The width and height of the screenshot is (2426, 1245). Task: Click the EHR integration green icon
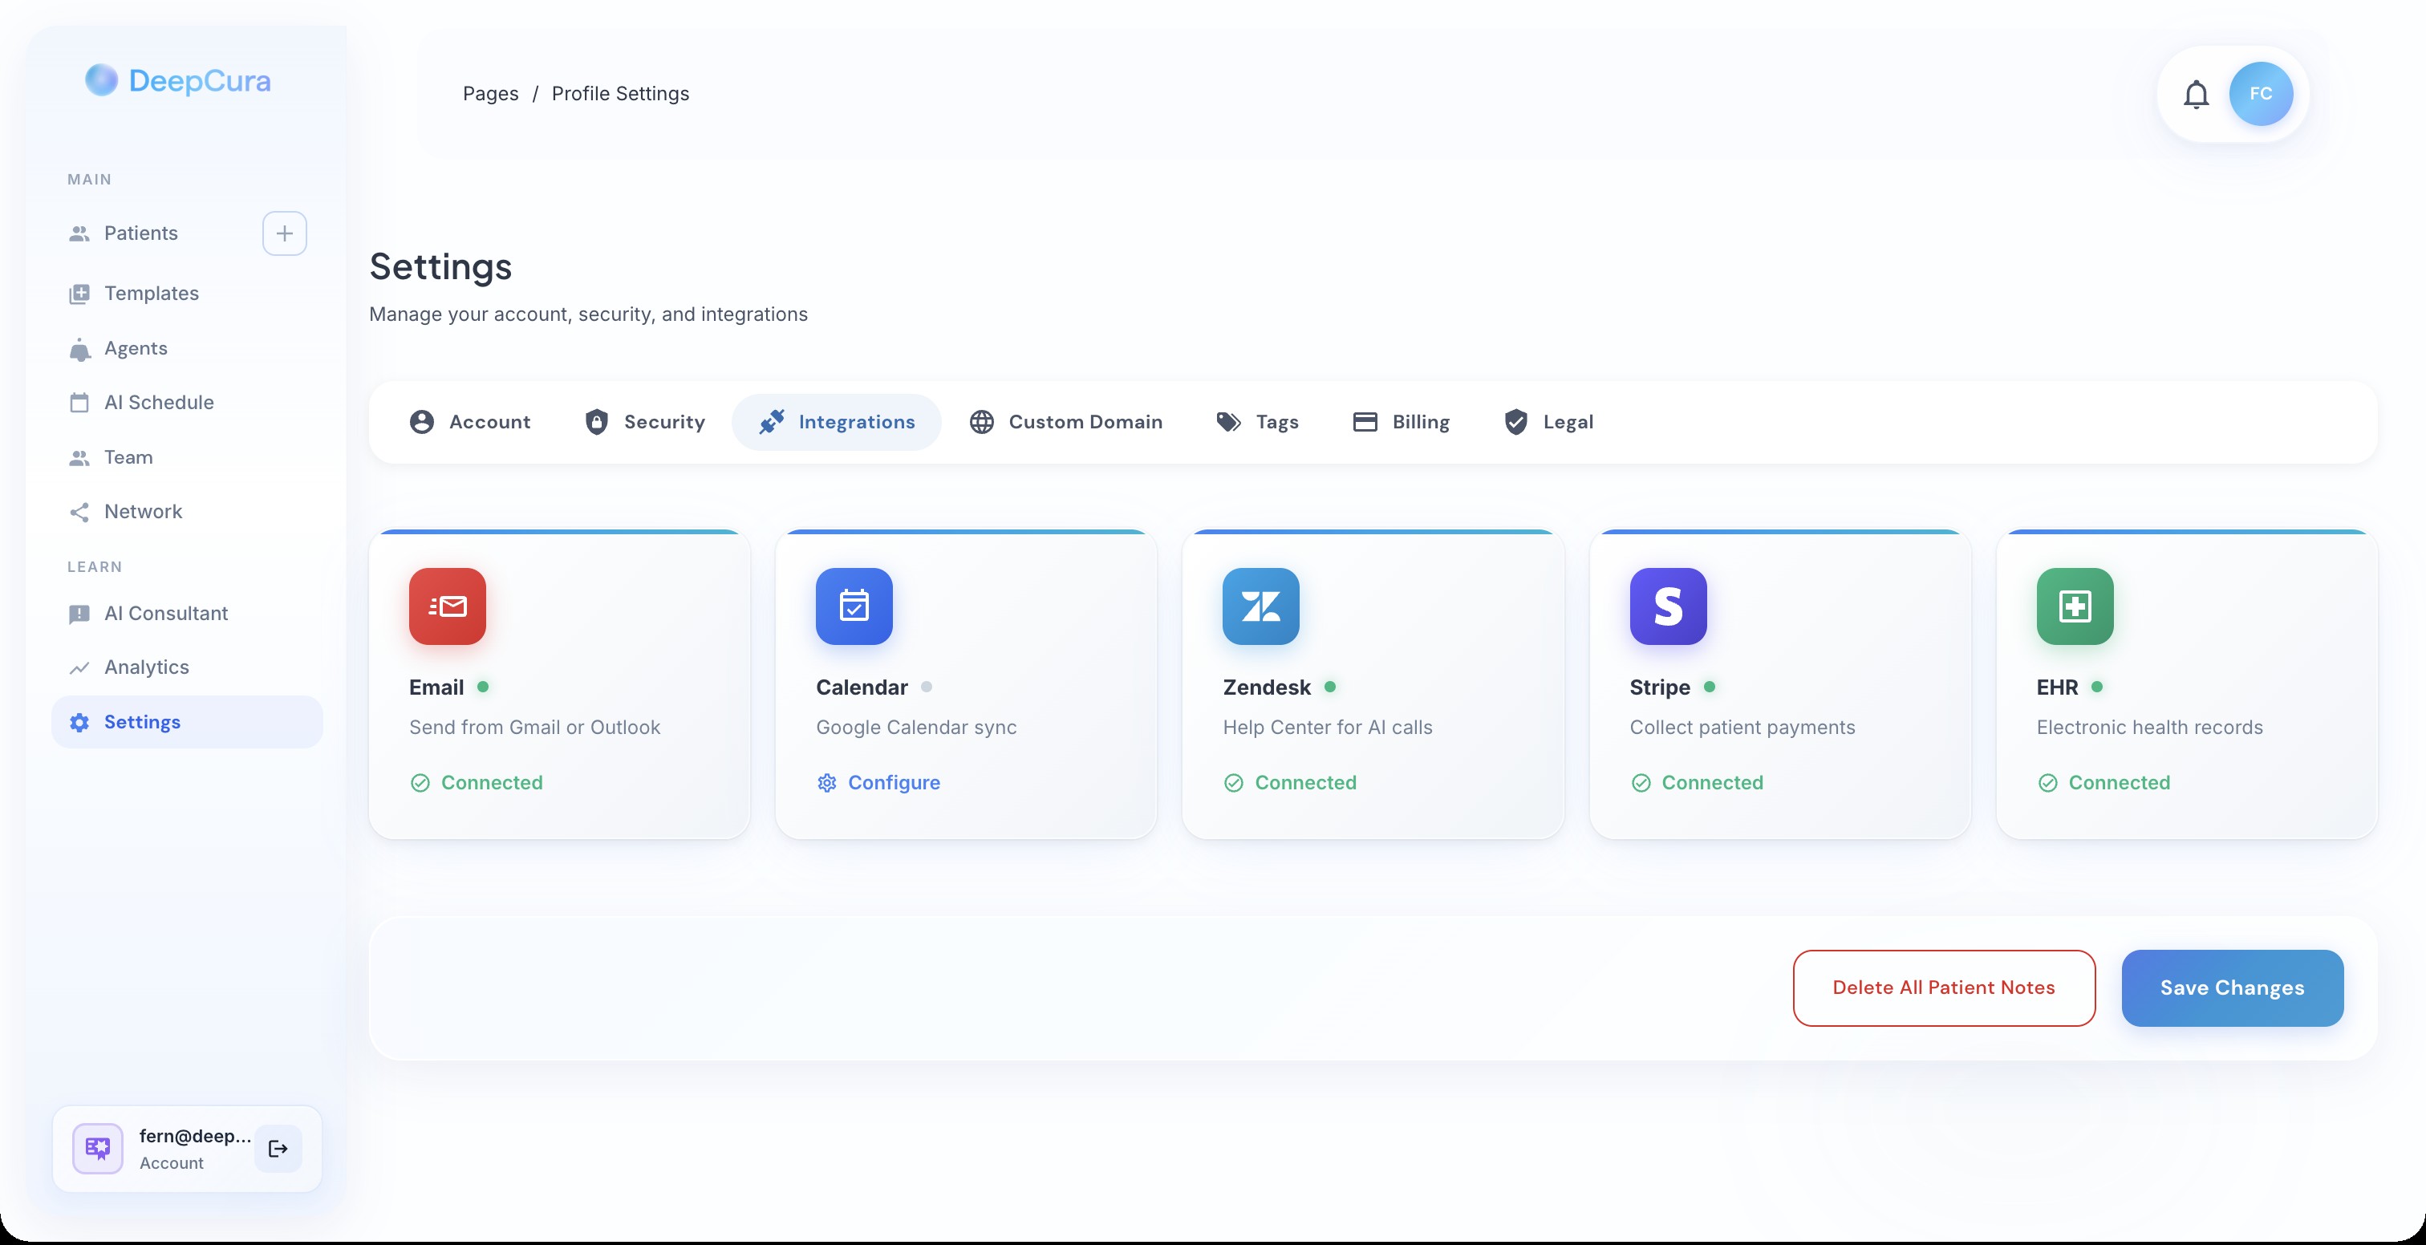tap(2075, 606)
